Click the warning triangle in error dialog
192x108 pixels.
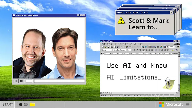121,21
